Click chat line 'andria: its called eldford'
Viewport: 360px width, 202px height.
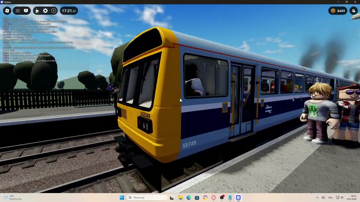pyautogui.click(x=17, y=35)
